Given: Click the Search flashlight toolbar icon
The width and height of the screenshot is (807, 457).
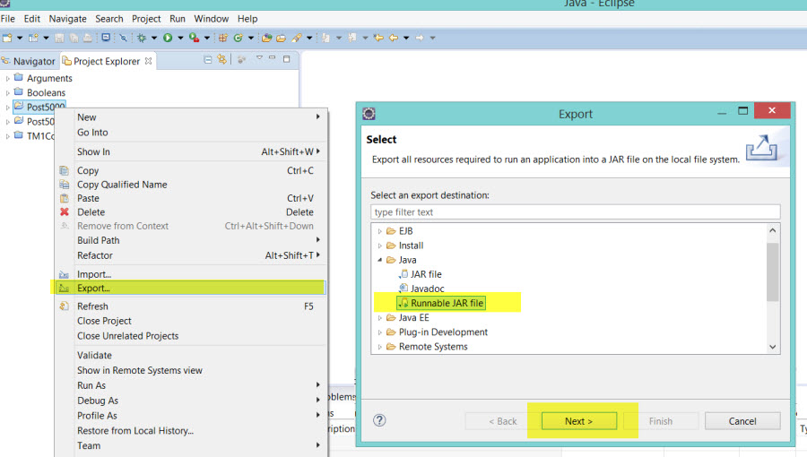Looking at the screenshot, I should tap(297, 38).
